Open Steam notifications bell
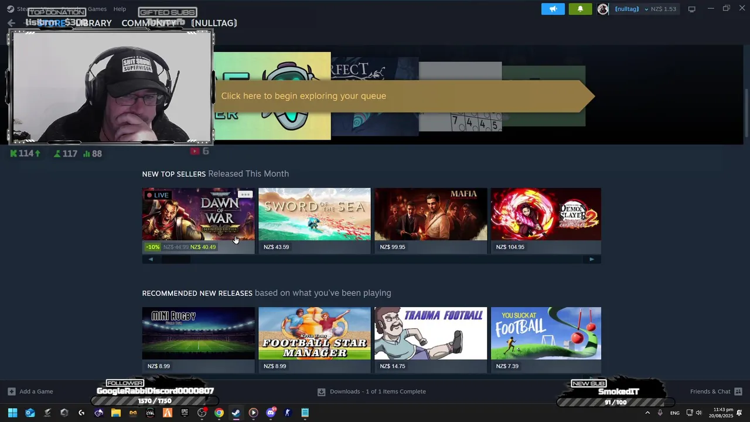This screenshot has width=750, height=422. 580,9
